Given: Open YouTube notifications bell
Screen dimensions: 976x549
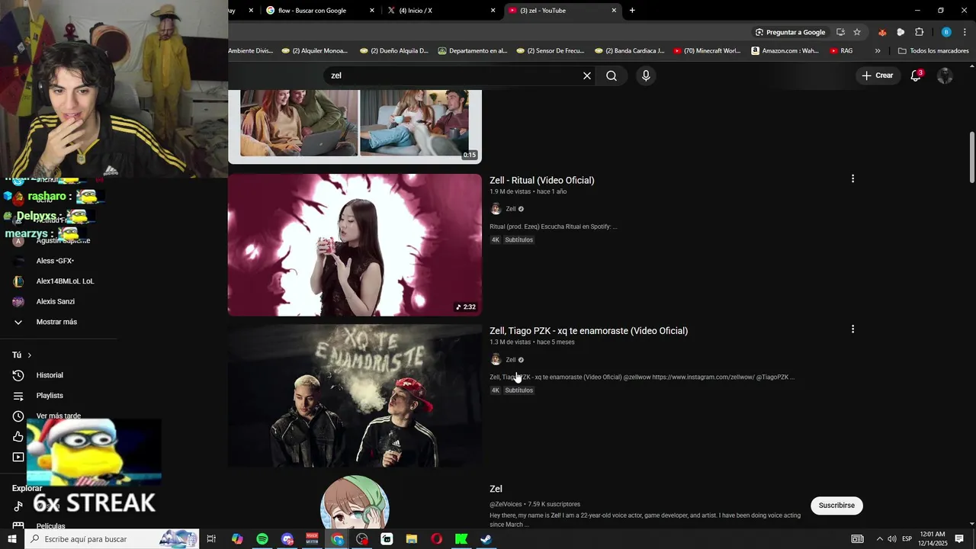Looking at the screenshot, I should [916, 75].
